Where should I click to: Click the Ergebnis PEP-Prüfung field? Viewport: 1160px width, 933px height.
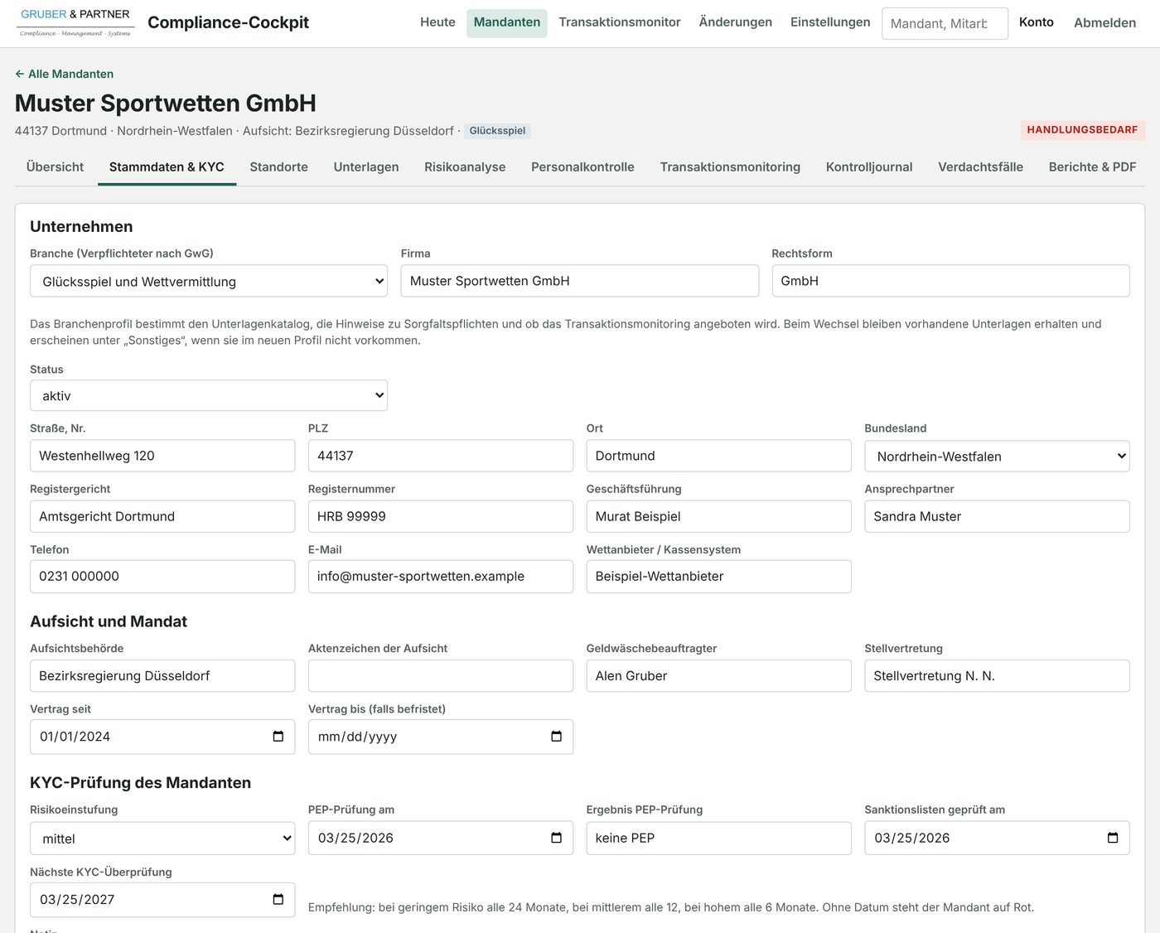(x=718, y=838)
